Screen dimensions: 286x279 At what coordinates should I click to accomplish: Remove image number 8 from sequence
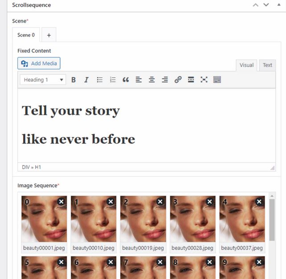pyautogui.click(x=210, y=262)
